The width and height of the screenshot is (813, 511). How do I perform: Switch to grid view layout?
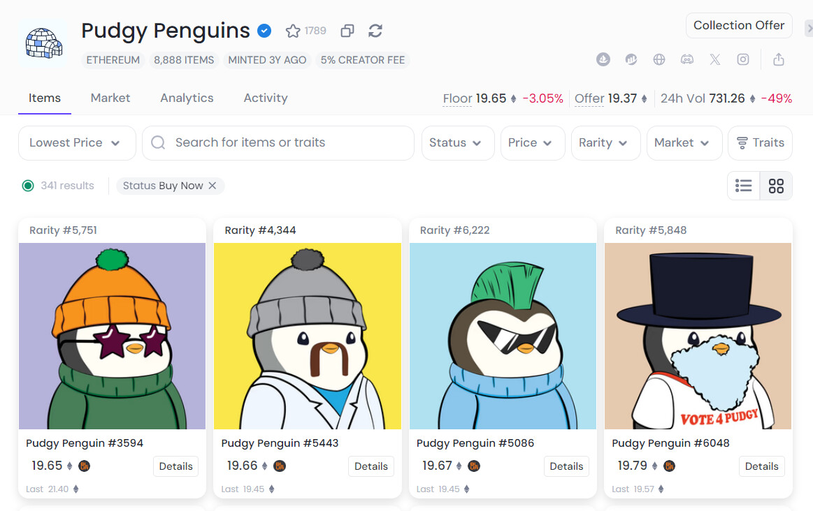pos(776,186)
